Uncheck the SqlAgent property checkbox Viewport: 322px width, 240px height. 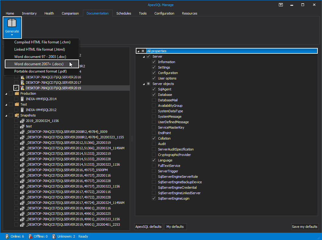tap(154, 89)
